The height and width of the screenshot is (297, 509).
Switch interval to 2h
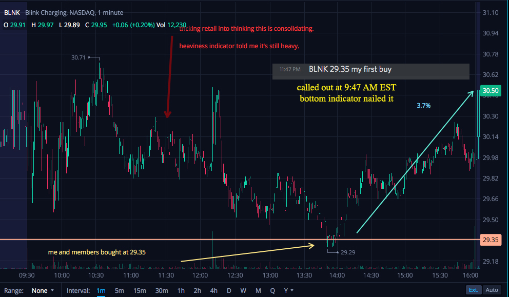click(x=197, y=290)
